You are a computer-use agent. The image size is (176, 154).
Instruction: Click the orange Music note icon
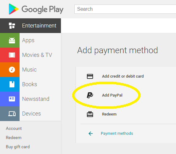click(12, 70)
